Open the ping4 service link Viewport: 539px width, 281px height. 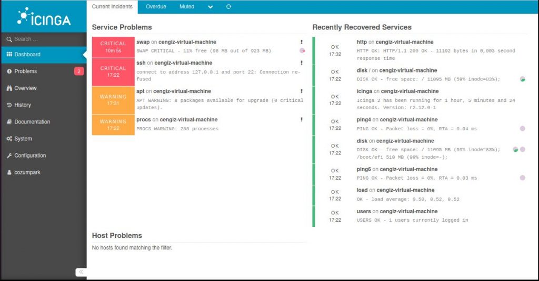(x=364, y=119)
